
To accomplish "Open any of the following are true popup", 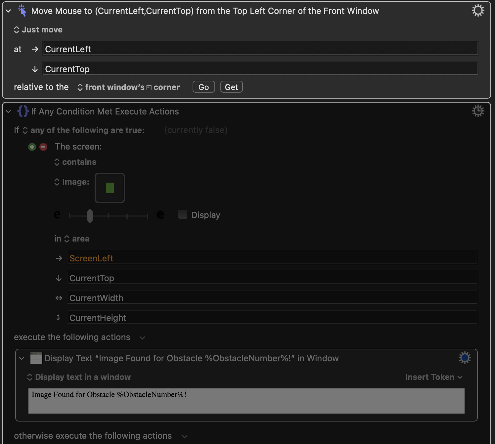I will tap(83, 130).
